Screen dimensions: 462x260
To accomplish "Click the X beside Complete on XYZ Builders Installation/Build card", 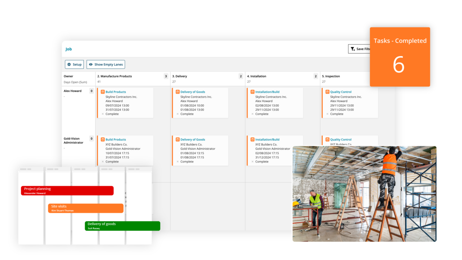I will tap(252, 162).
